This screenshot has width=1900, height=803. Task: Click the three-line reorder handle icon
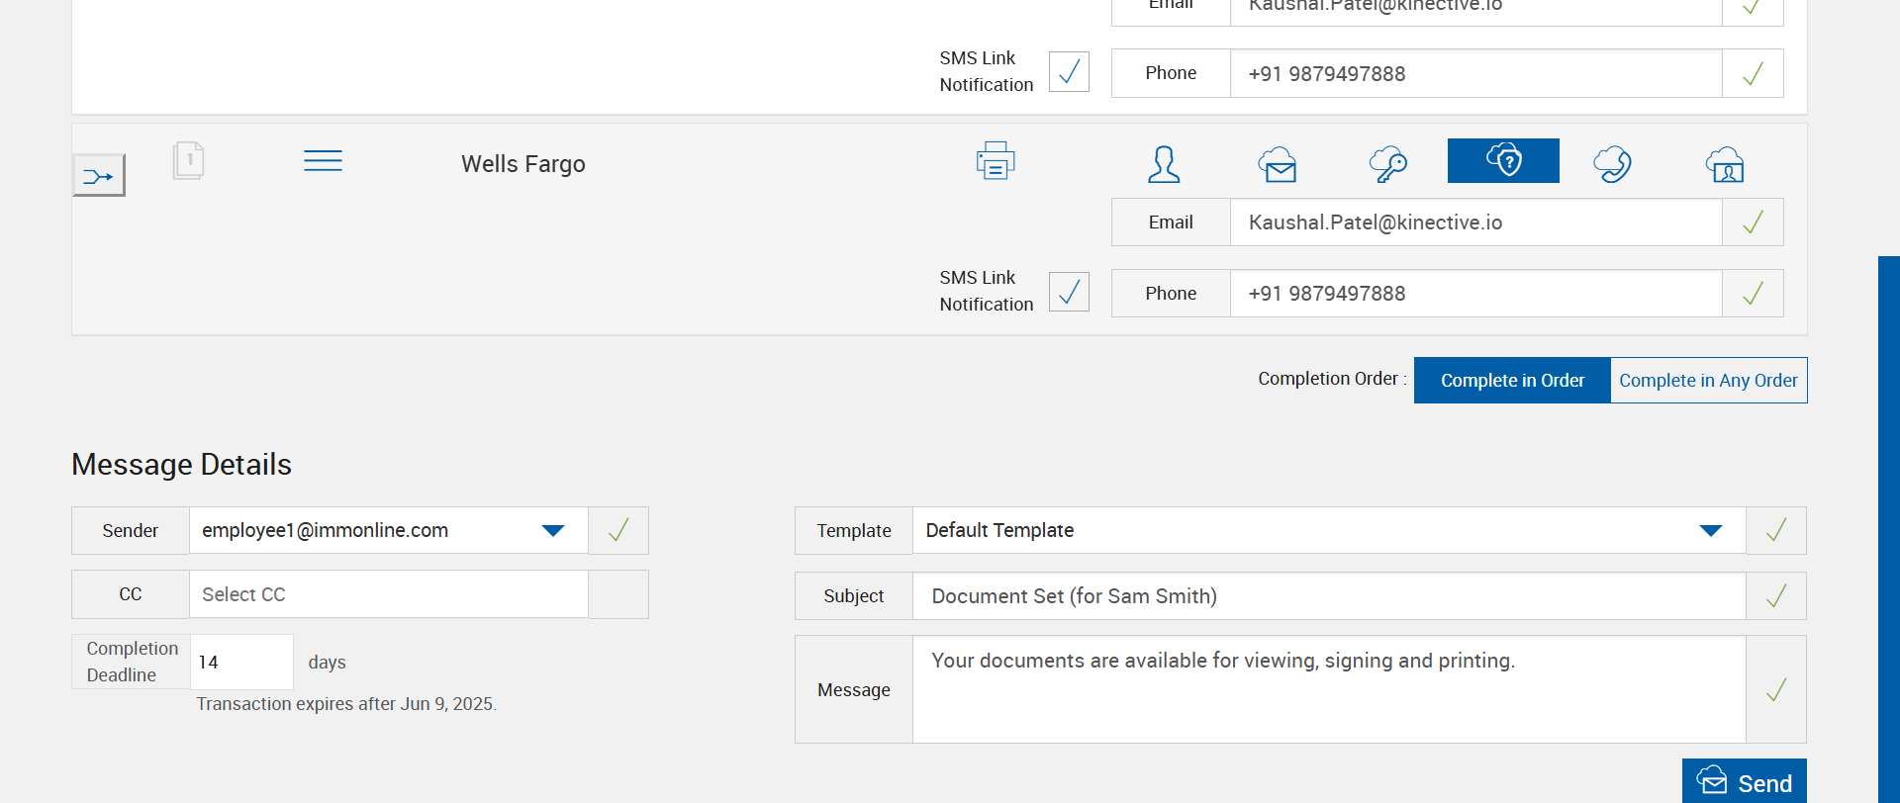[x=323, y=161]
